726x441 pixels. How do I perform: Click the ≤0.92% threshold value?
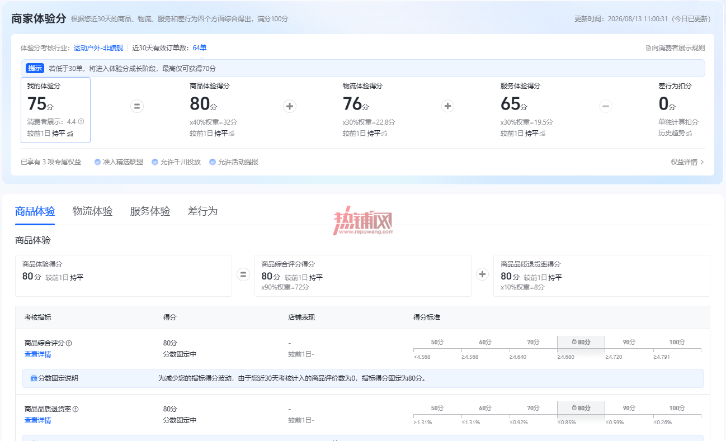(x=518, y=423)
